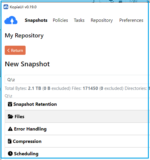Click the snapshot path field showing Q:\z
The width and height of the screenshot is (150, 160).
[x=77, y=80]
